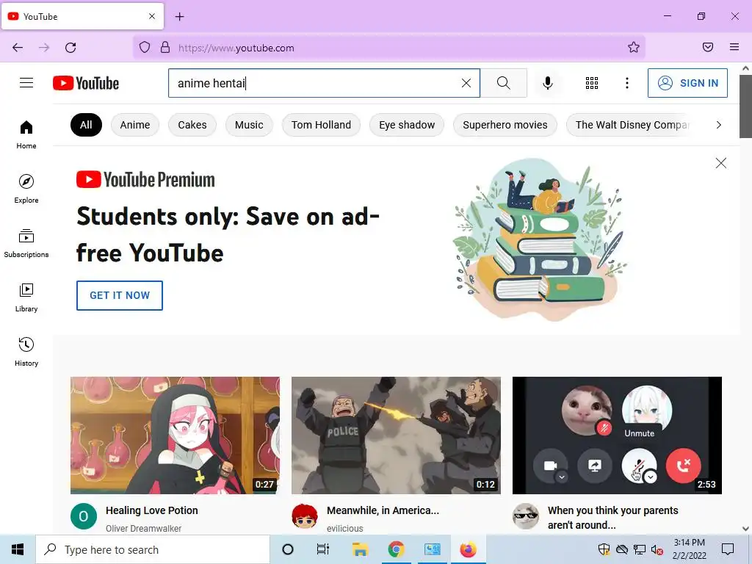
Task: Open File Explorer from taskbar
Action: [360, 549]
